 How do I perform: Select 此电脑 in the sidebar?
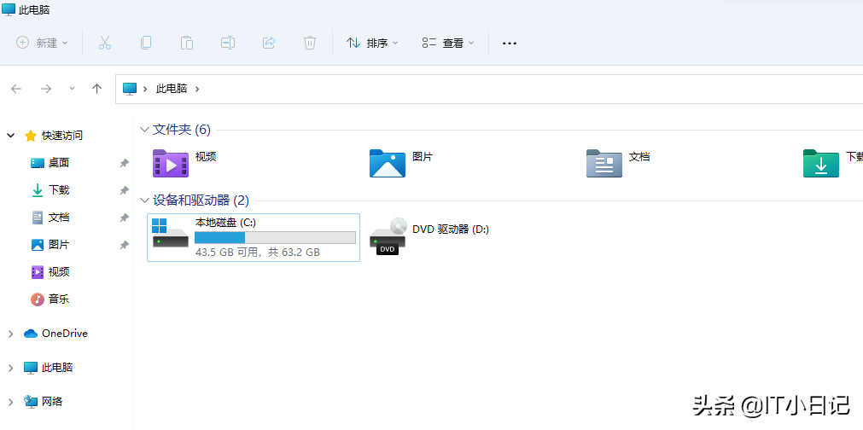click(57, 368)
